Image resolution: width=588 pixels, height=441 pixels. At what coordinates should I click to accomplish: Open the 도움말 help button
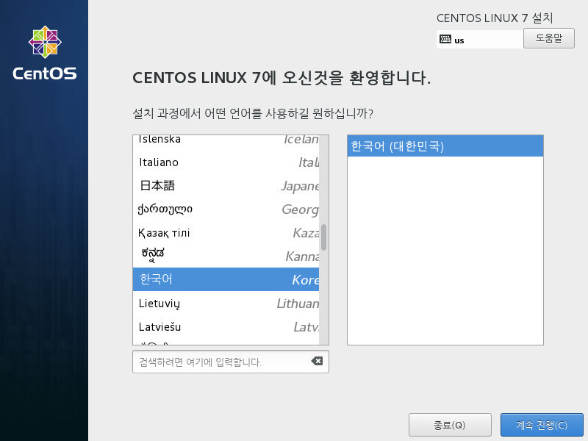[548, 38]
